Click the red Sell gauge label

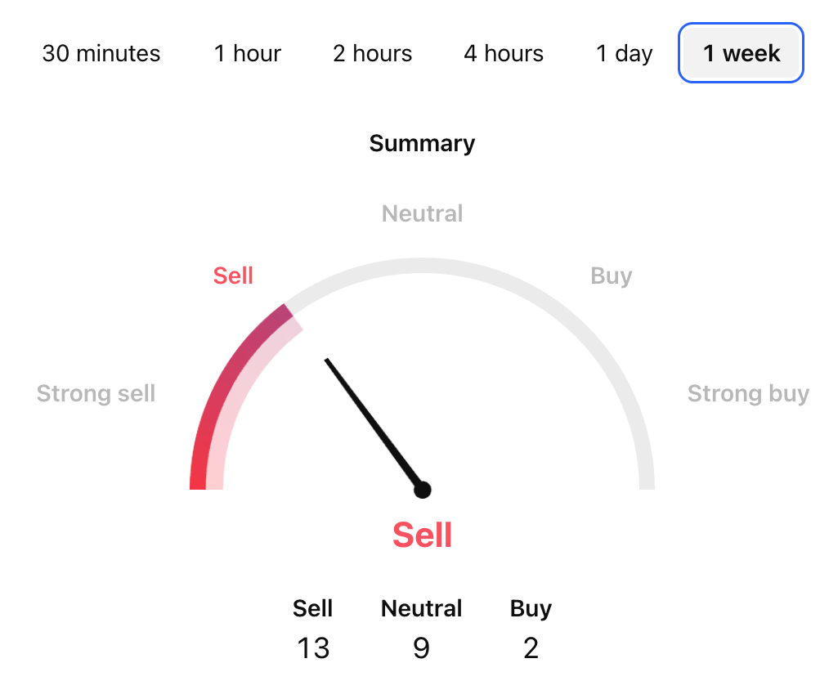[233, 276]
